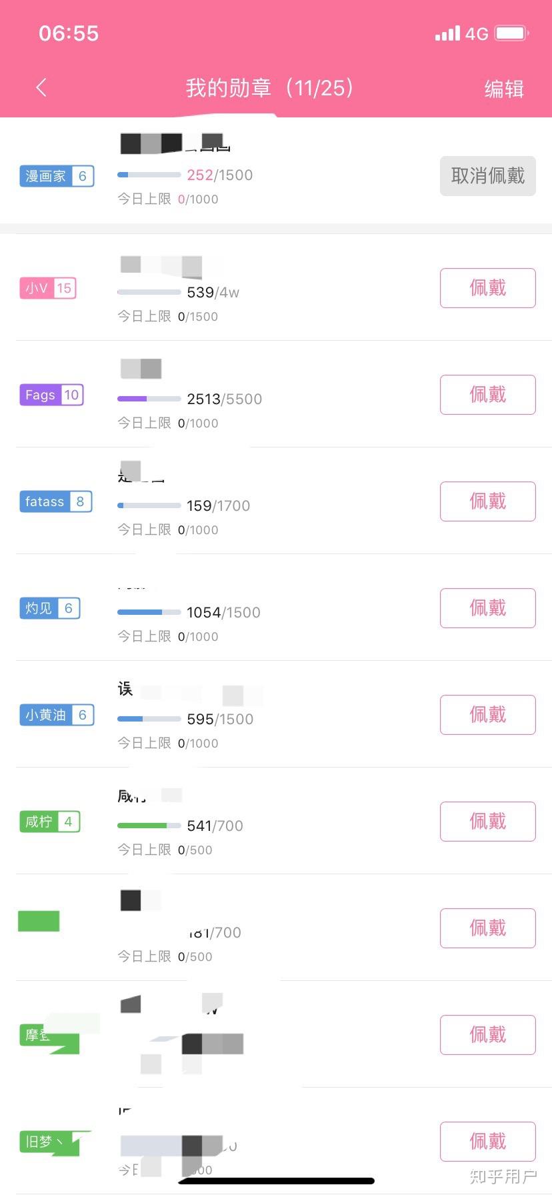552x1195 pixels.
Task: Select the purple Fags badge icon
Action: click(51, 395)
